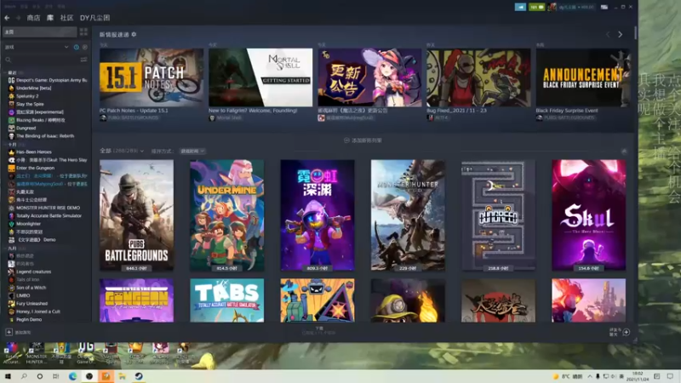Select The Binding of Isaac: Rebirth

41,136
